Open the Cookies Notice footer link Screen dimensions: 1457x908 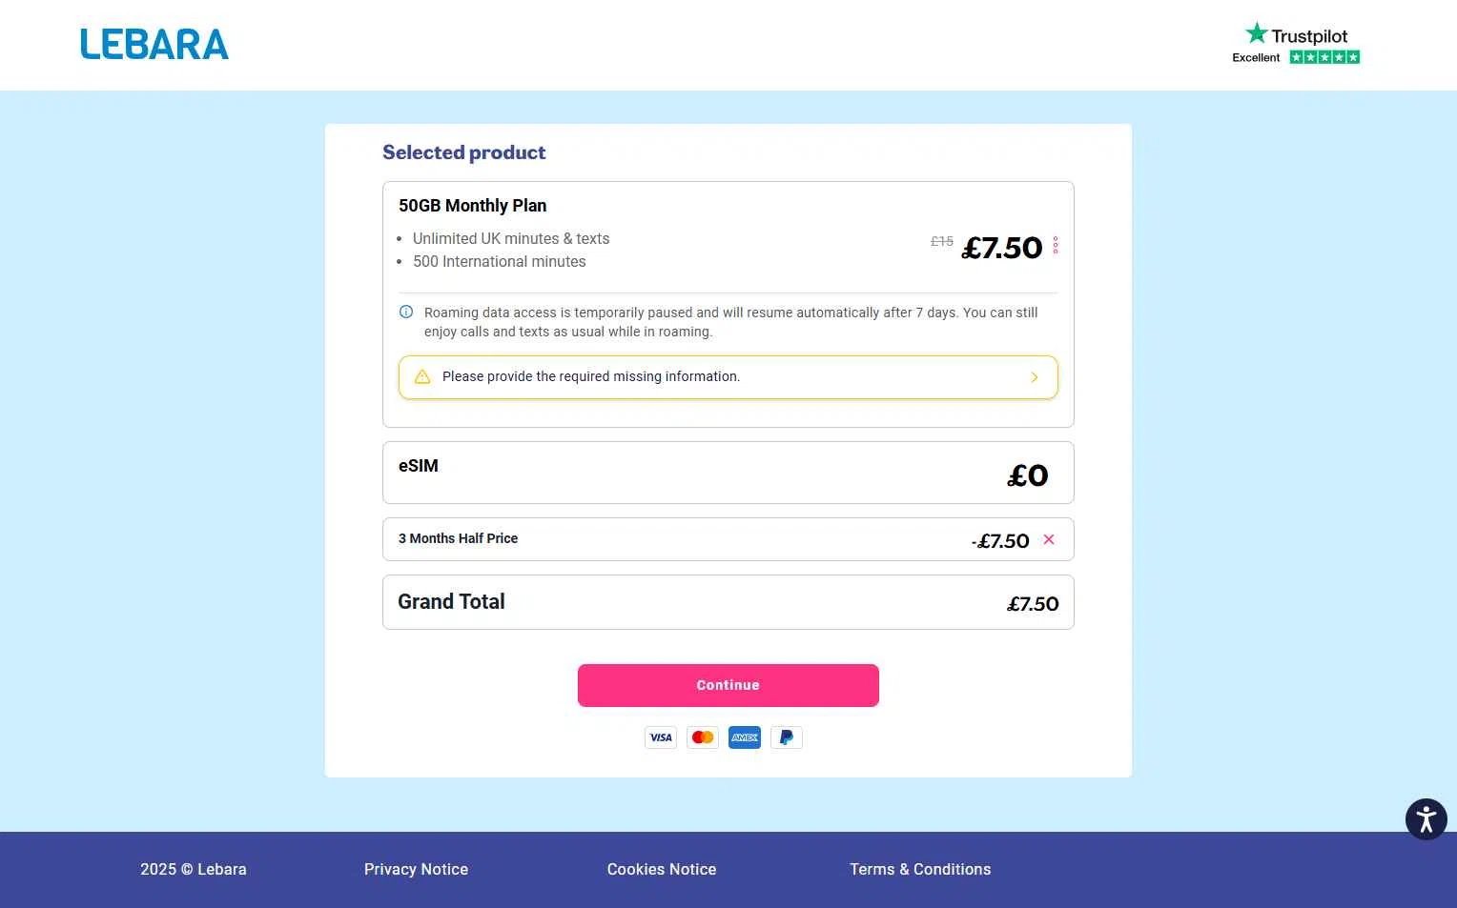[x=662, y=869]
